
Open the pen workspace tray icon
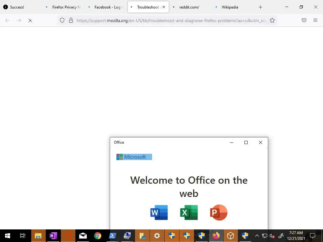click(281, 236)
